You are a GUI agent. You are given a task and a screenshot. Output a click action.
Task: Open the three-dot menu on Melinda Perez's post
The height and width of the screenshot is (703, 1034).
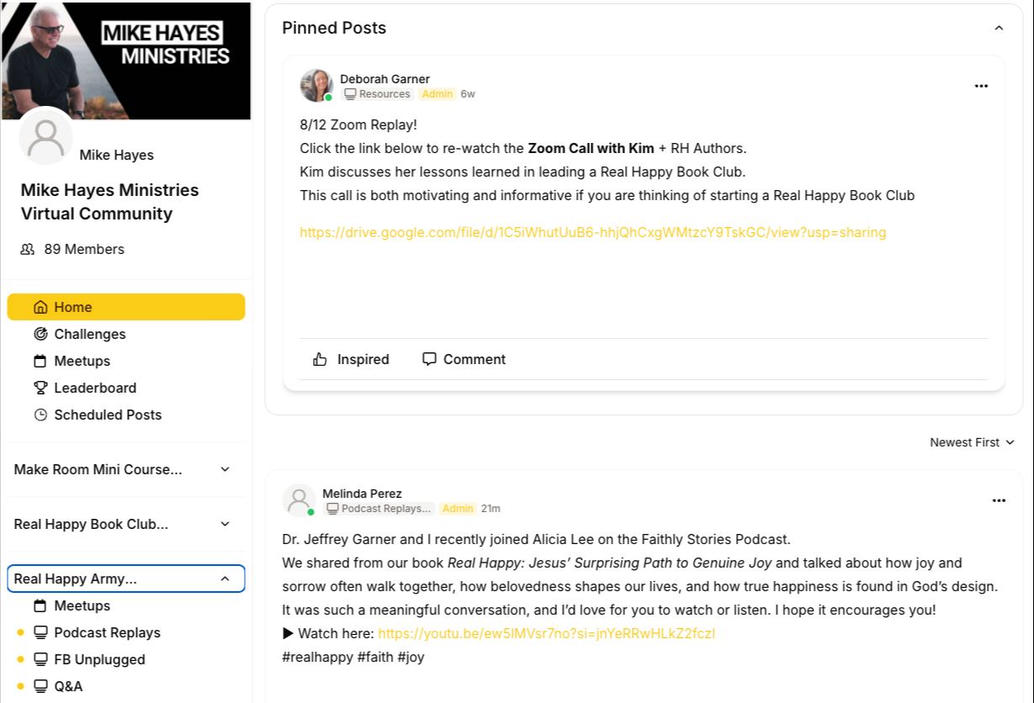point(999,500)
